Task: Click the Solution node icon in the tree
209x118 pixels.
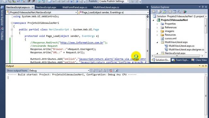Action: [x=154, y=16]
